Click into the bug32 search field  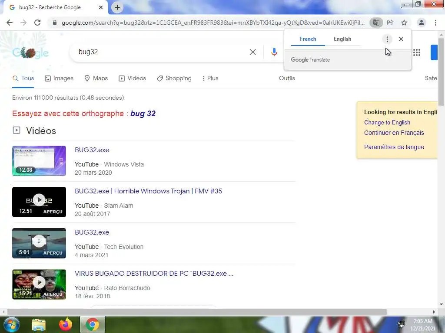[x=159, y=52]
